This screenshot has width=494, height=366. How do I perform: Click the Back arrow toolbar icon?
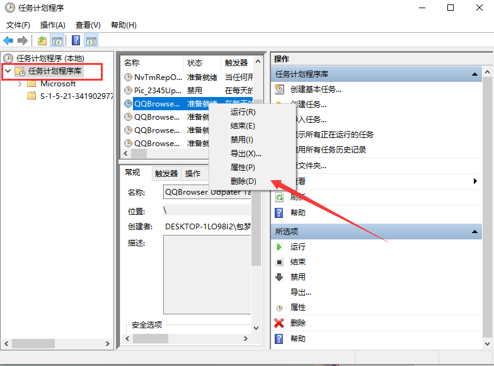(x=8, y=41)
